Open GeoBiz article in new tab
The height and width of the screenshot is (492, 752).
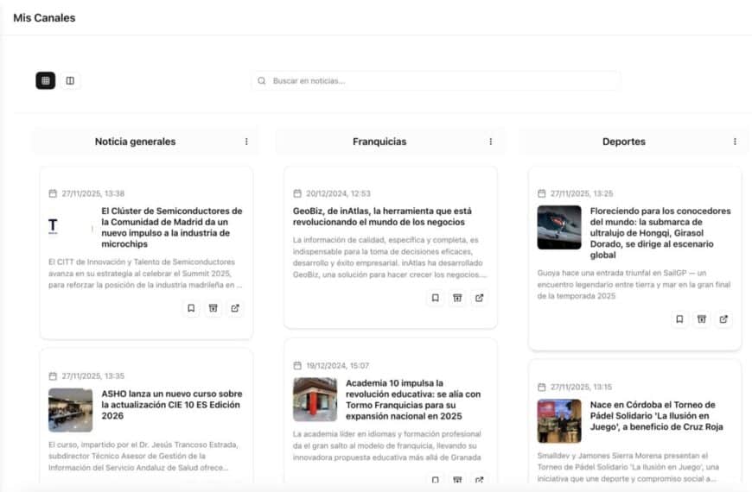[479, 298]
